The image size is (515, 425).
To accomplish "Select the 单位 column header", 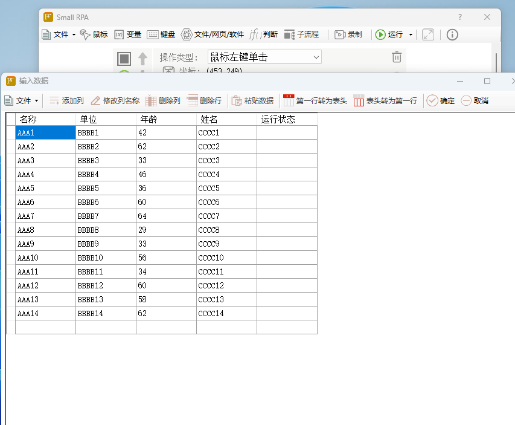I will [106, 119].
